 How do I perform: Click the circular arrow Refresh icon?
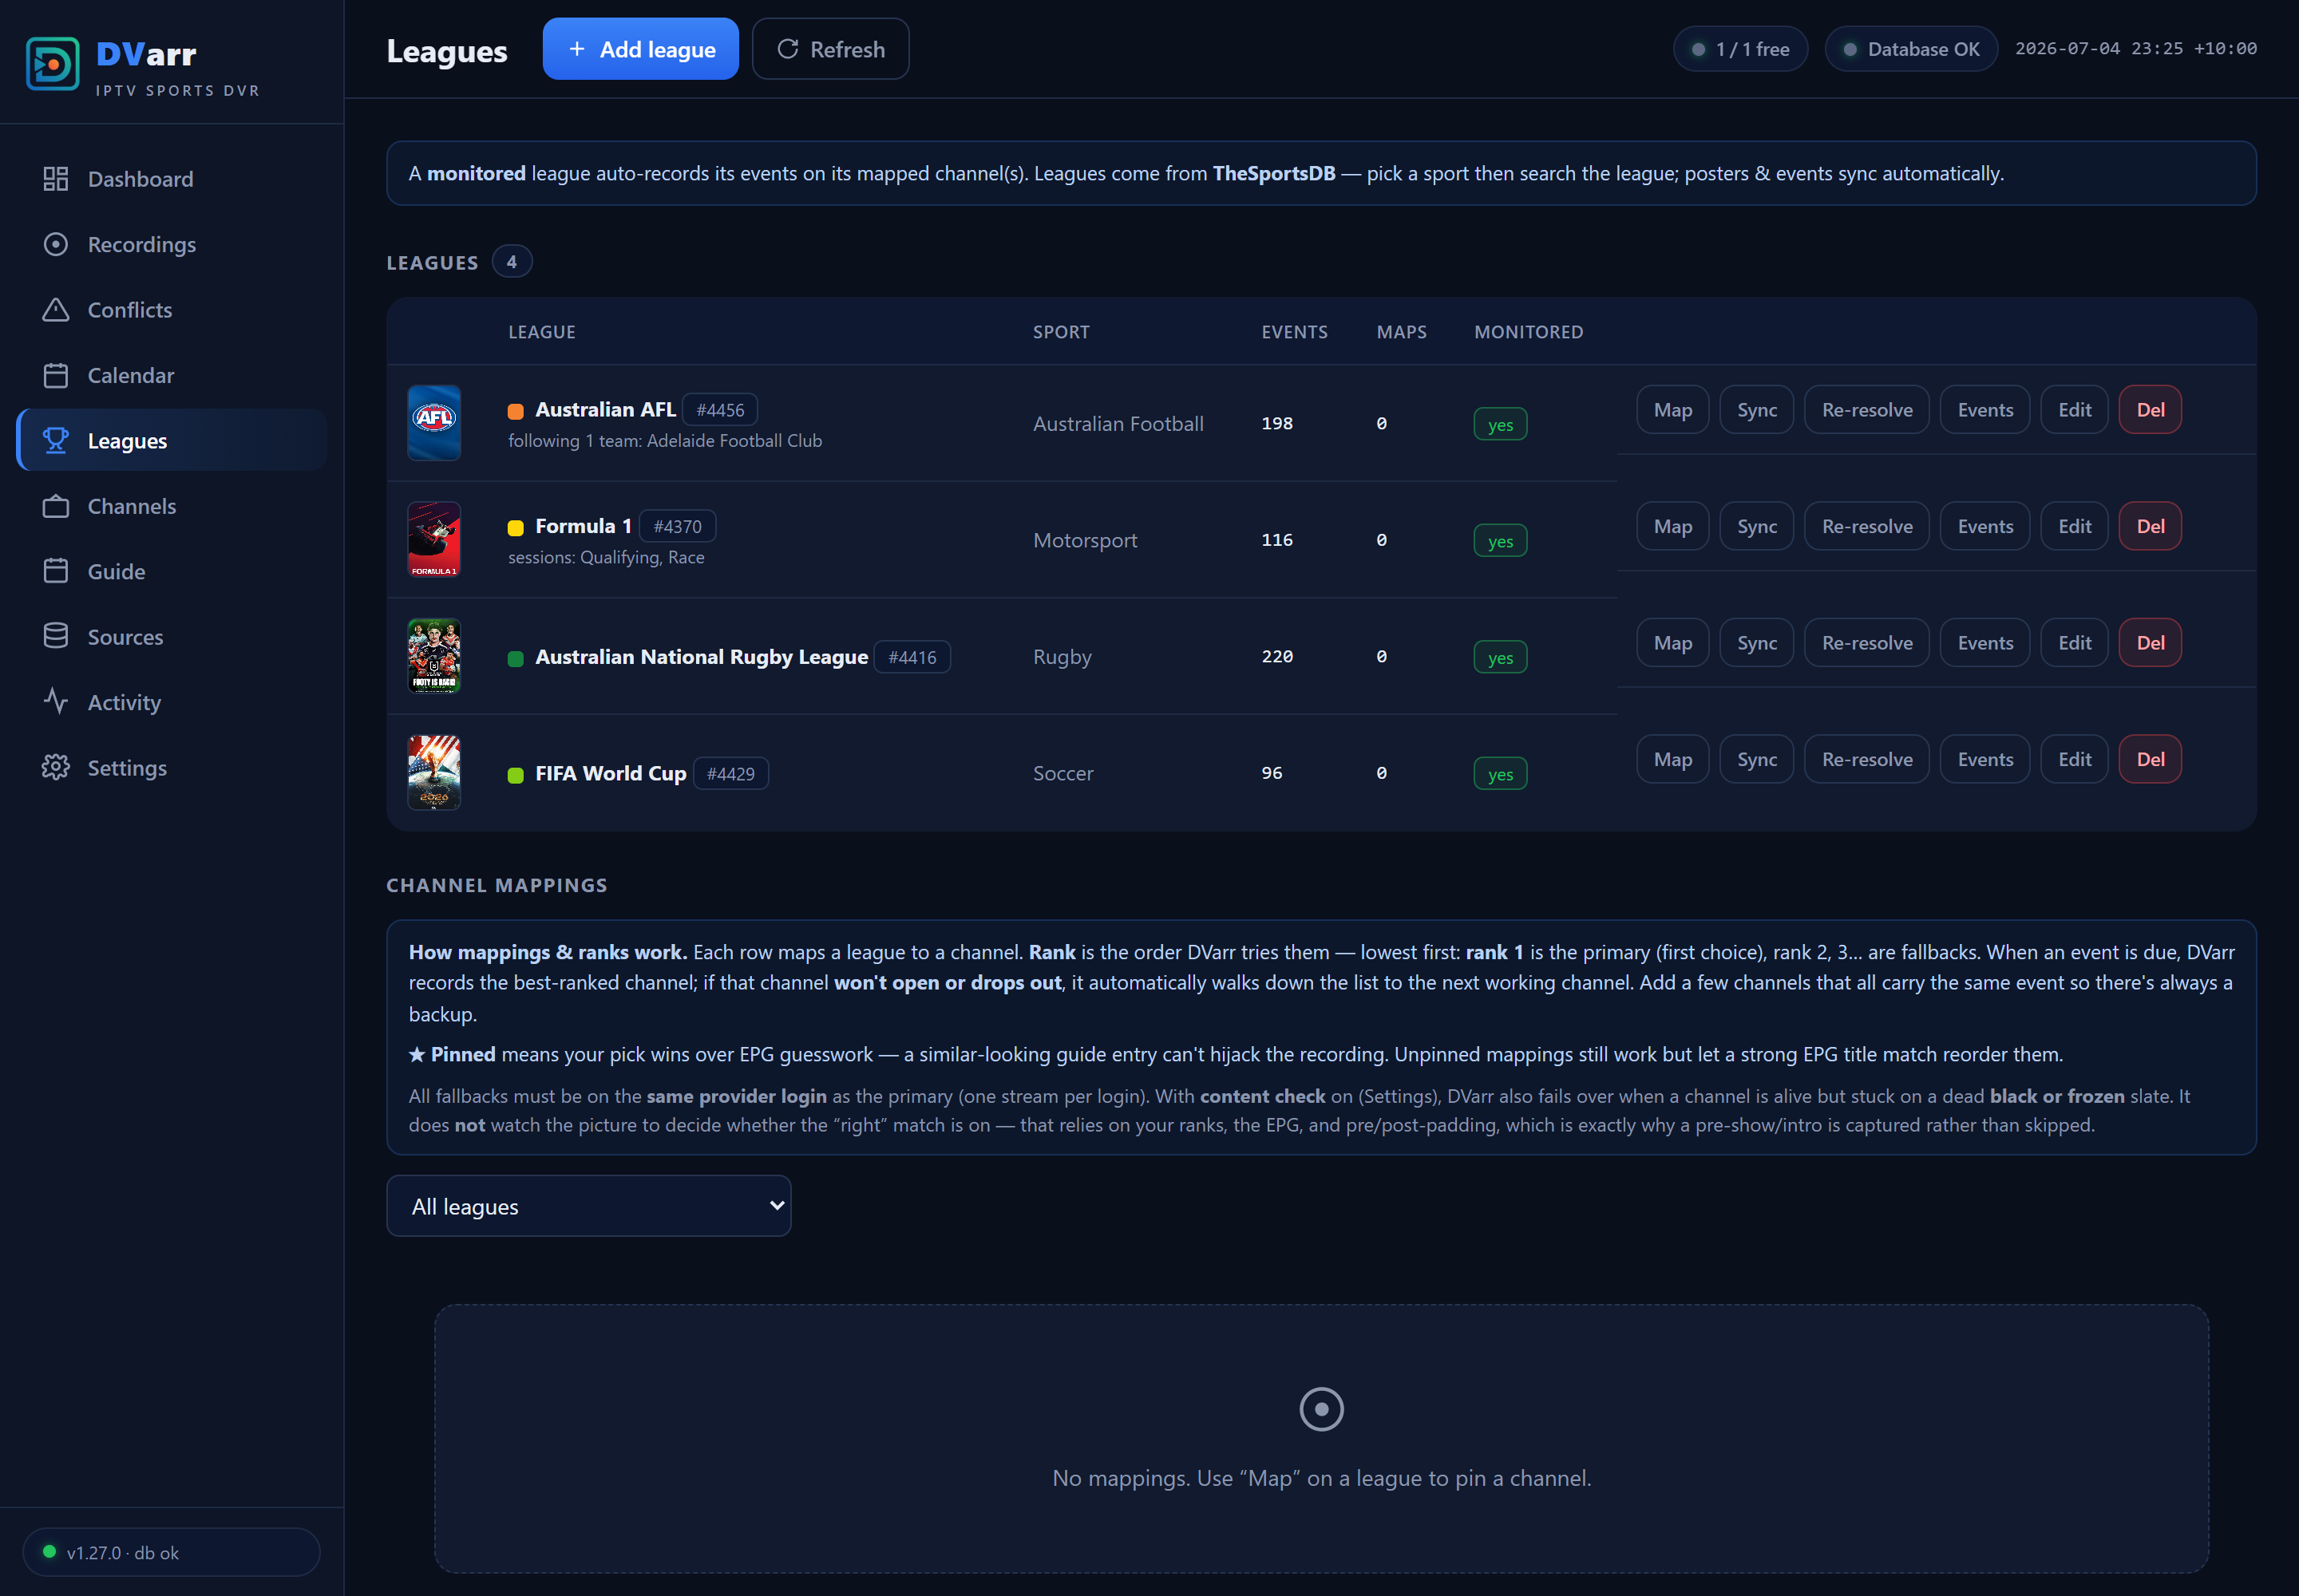(787, 49)
